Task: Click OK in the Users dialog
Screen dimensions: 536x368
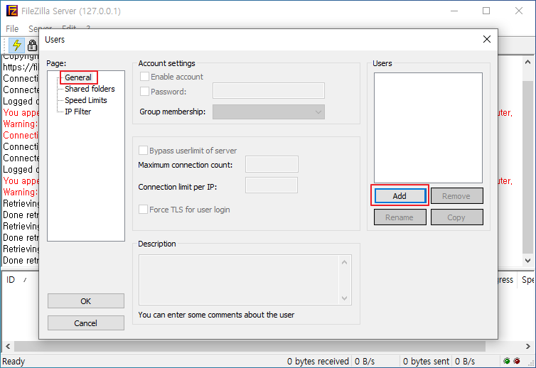Action: pyautogui.click(x=86, y=301)
